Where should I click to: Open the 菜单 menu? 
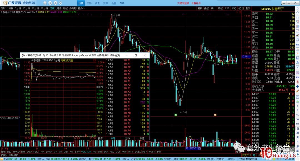point(106,3)
